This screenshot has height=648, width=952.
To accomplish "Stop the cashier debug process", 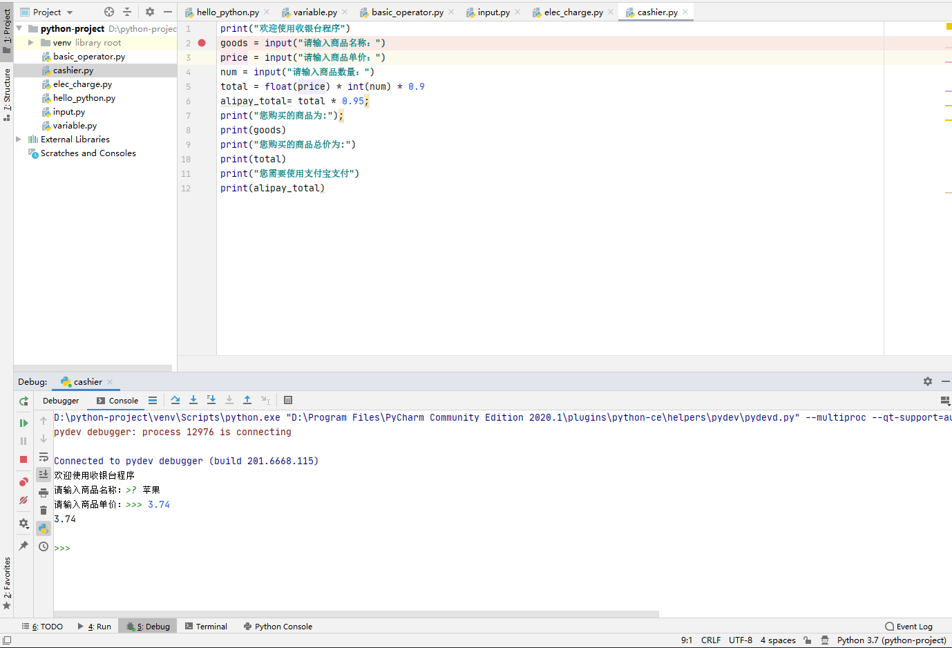I will pyautogui.click(x=23, y=459).
